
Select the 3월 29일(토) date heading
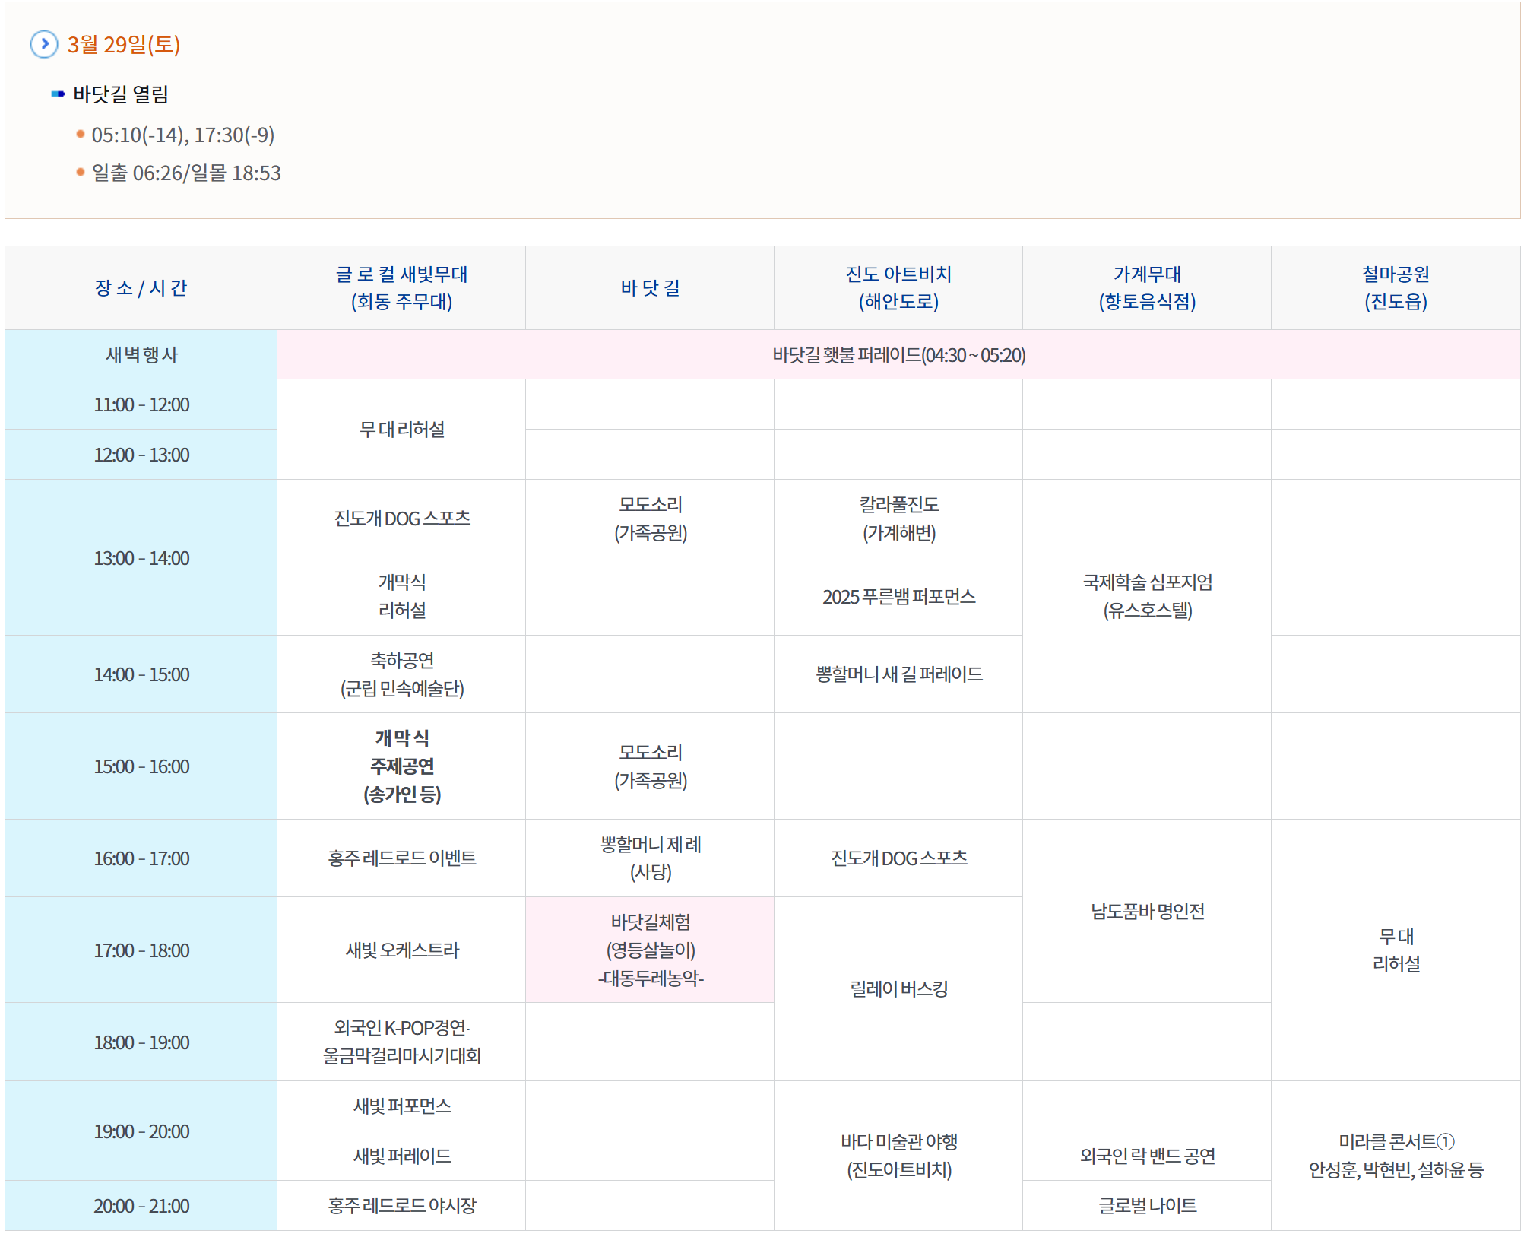[x=124, y=44]
